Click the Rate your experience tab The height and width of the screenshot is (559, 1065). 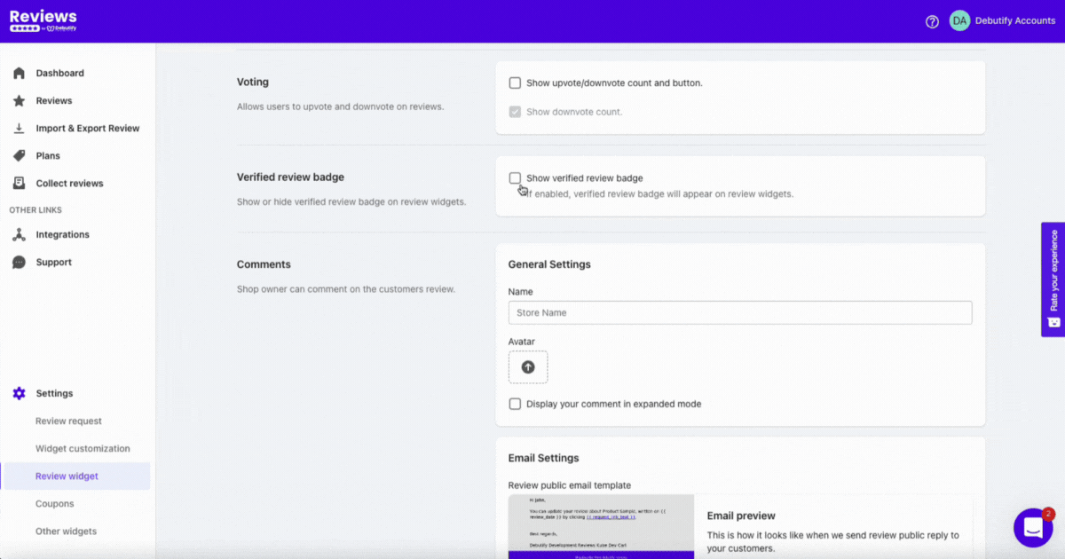pos(1053,279)
